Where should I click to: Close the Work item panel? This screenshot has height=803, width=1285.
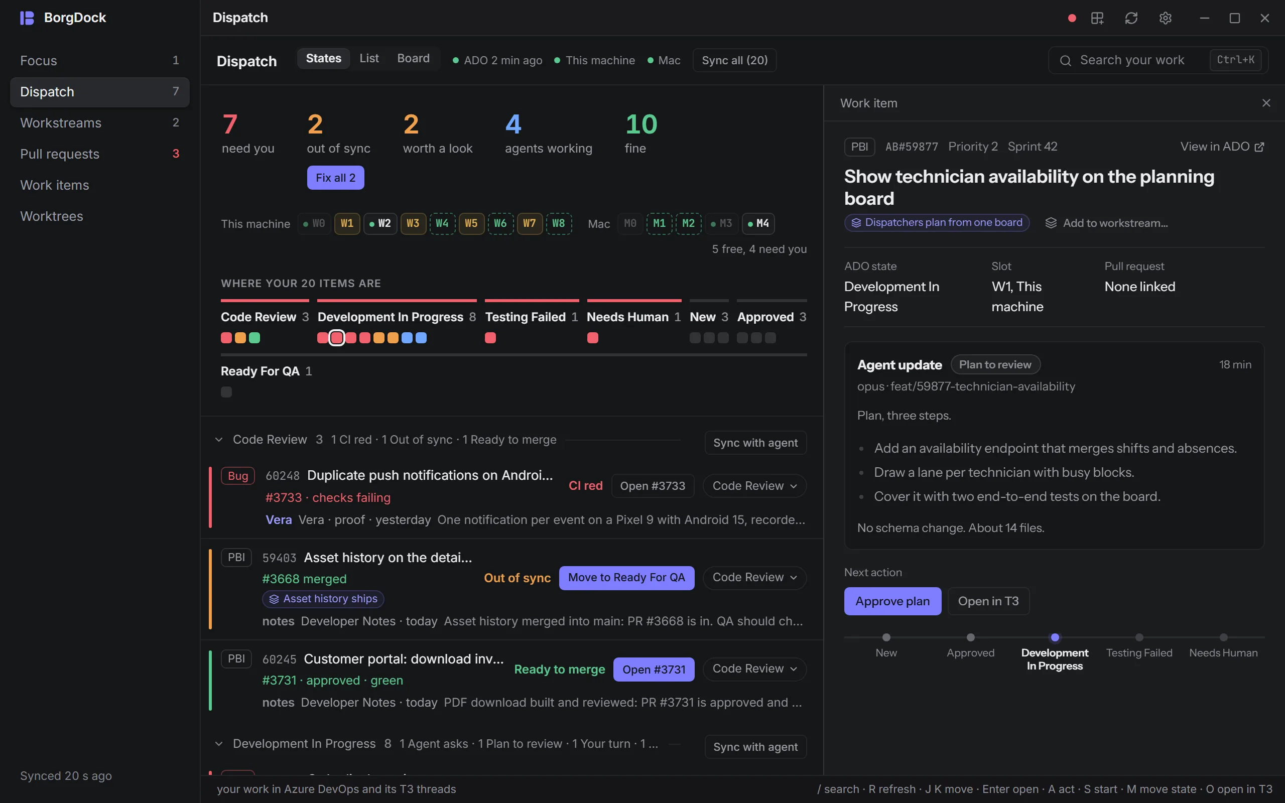[1266, 103]
